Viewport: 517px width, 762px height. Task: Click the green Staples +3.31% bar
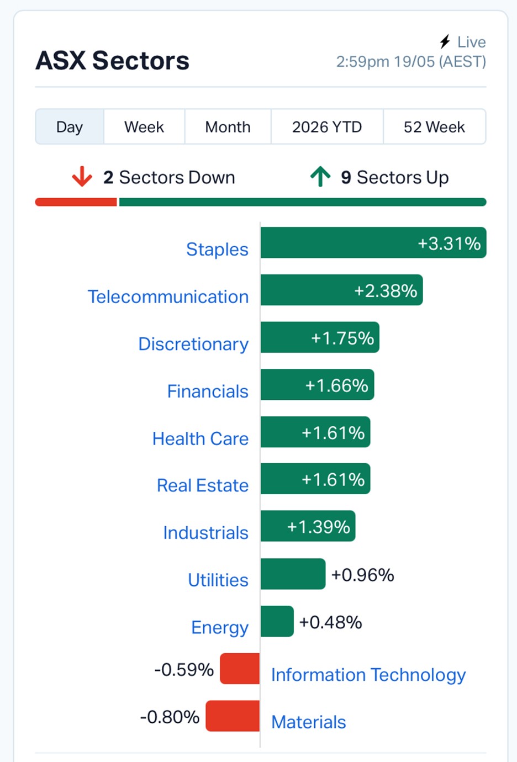pos(373,242)
